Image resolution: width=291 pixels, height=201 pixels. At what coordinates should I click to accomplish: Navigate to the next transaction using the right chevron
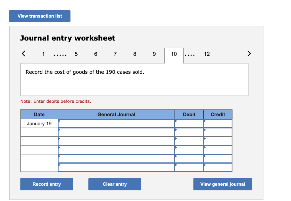[249, 54]
